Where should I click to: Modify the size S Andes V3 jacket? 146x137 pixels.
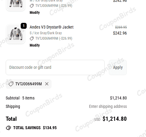point(35,45)
